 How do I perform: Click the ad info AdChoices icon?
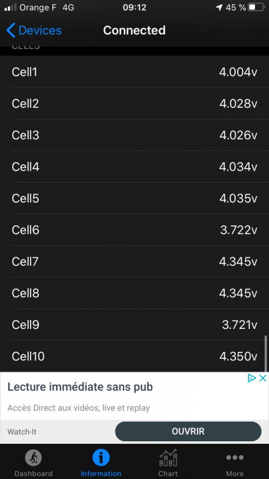coord(252,378)
